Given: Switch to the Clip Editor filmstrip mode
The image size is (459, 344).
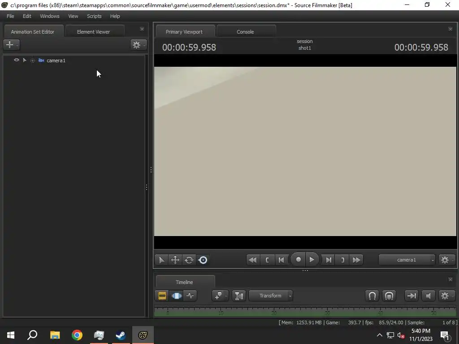Looking at the screenshot, I should pyautogui.click(x=162, y=296).
